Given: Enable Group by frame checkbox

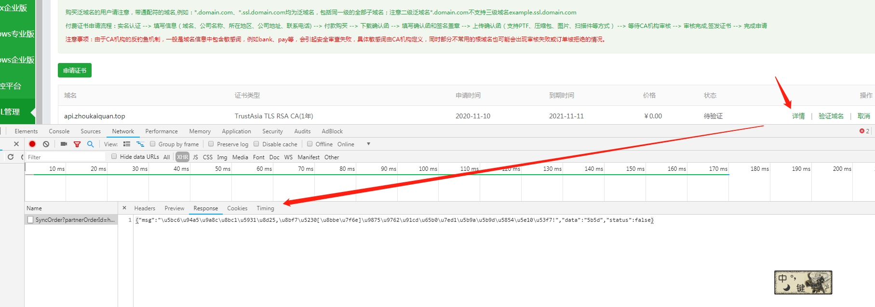Looking at the screenshot, I should (x=152, y=144).
